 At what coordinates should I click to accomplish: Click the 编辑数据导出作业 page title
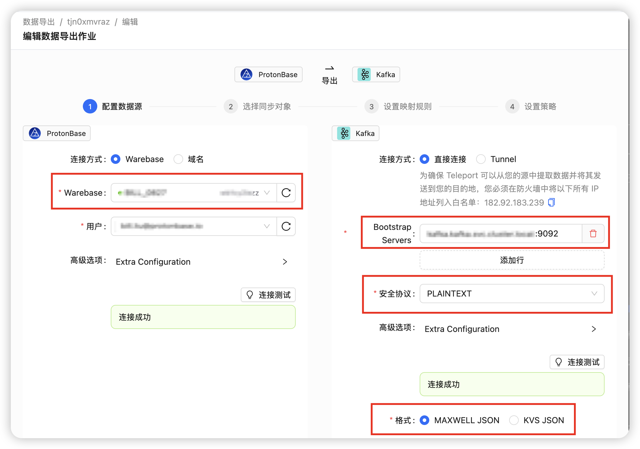59,36
